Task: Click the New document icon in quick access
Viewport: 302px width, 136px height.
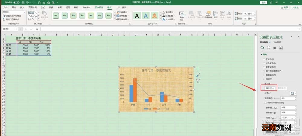Action: [40, 2]
